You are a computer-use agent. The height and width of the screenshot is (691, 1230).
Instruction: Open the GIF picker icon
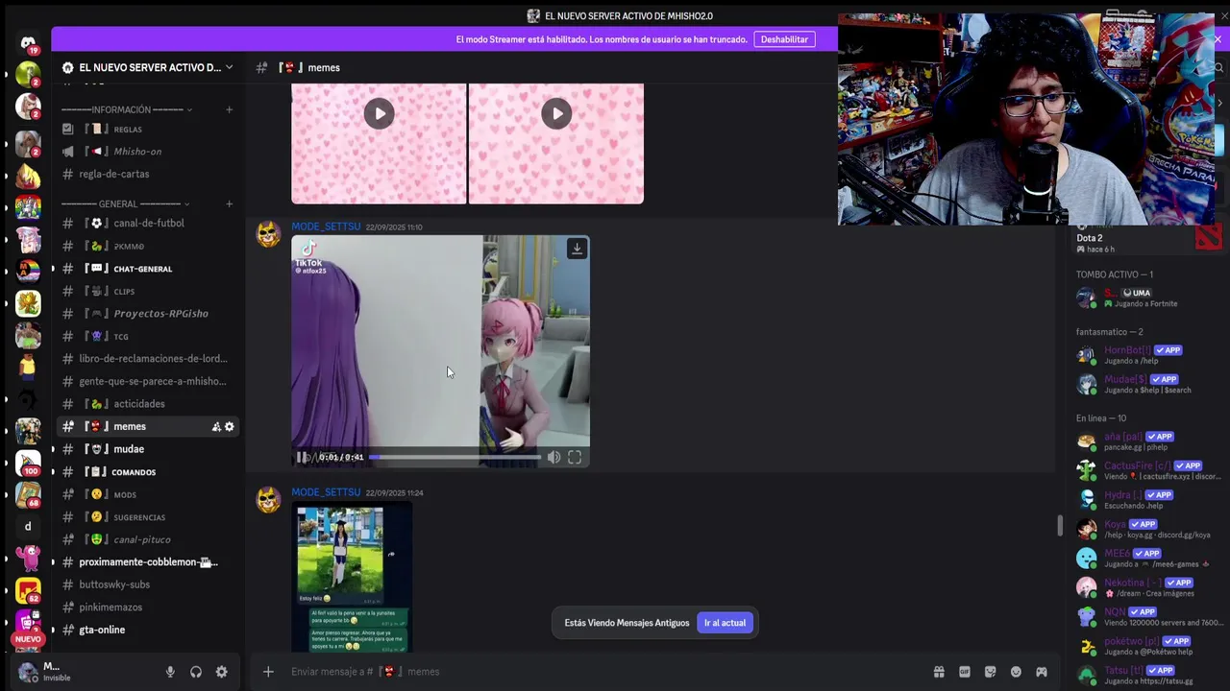[965, 672]
